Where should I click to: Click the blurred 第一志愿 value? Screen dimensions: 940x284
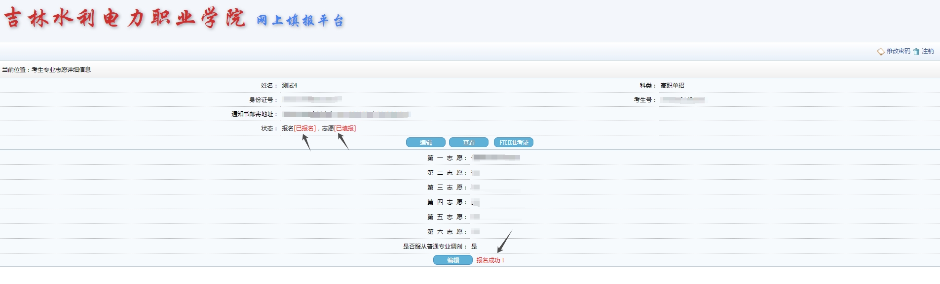click(496, 158)
